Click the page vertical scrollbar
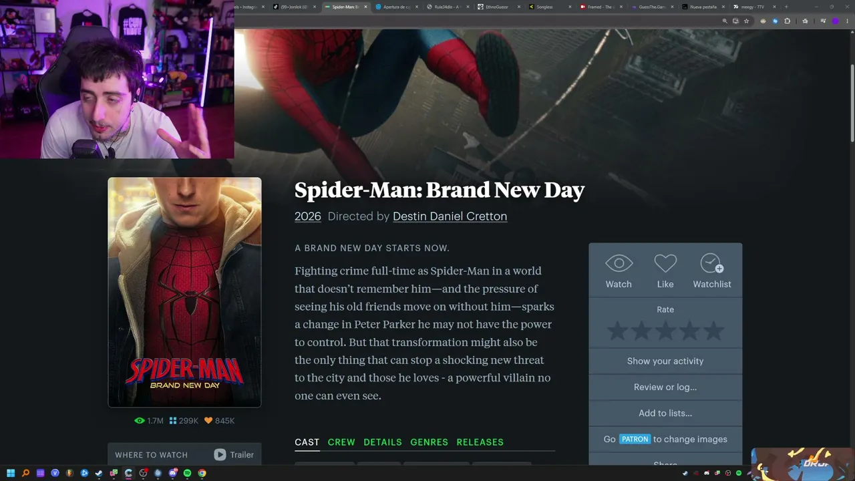Image resolution: width=855 pixels, height=481 pixels. point(852,104)
